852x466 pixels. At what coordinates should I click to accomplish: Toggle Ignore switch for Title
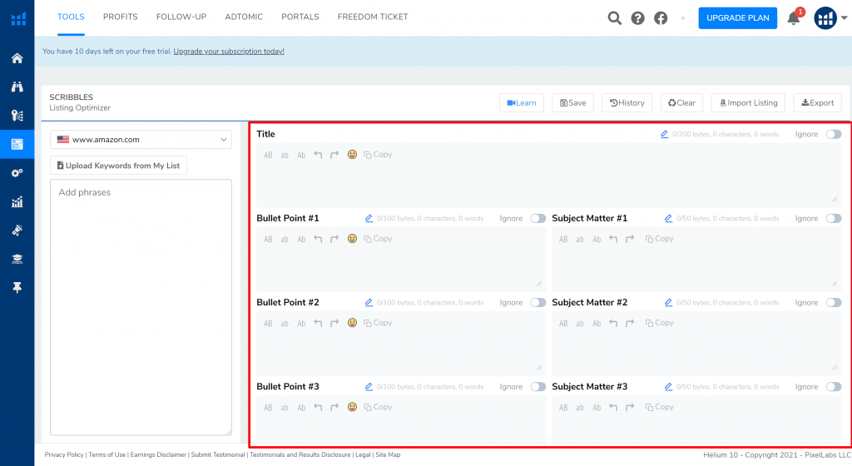coord(833,134)
